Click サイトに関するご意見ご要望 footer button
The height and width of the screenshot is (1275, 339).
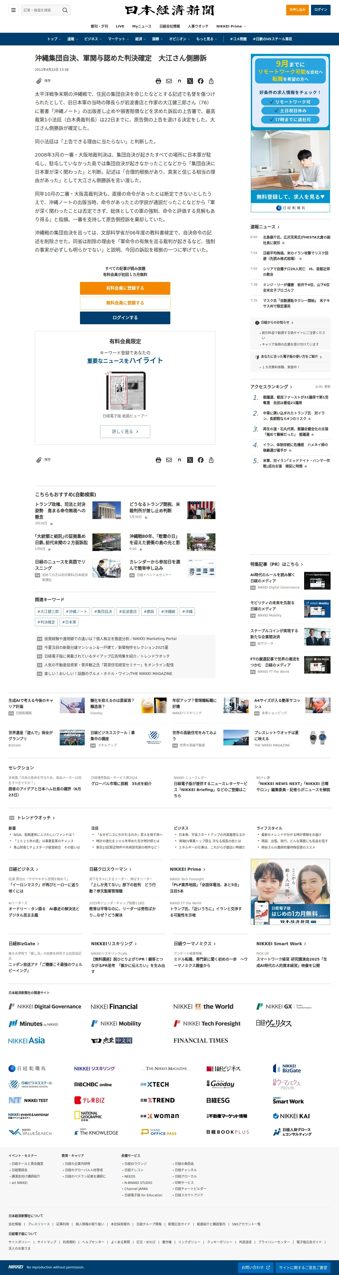tap(303, 1267)
